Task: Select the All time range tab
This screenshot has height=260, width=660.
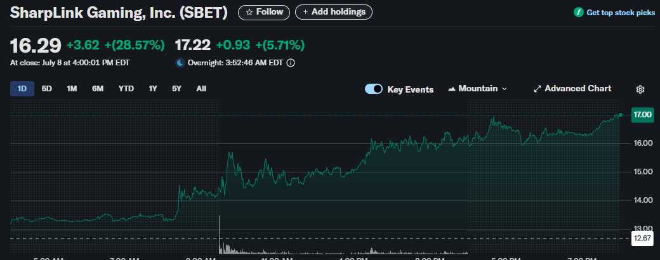Action: tap(201, 89)
